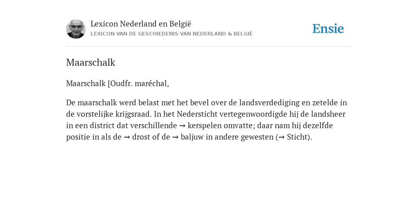Image resolution: width=418 pixels, height=209 pixels.
Task: Click the horizontal divider under the header
Action: click(209, 47)
